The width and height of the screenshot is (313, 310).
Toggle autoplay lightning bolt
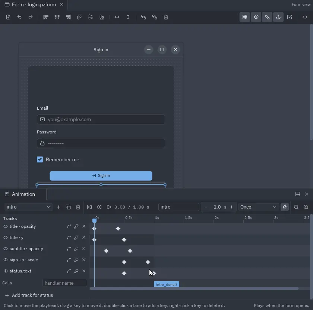[x=285, y=207]
